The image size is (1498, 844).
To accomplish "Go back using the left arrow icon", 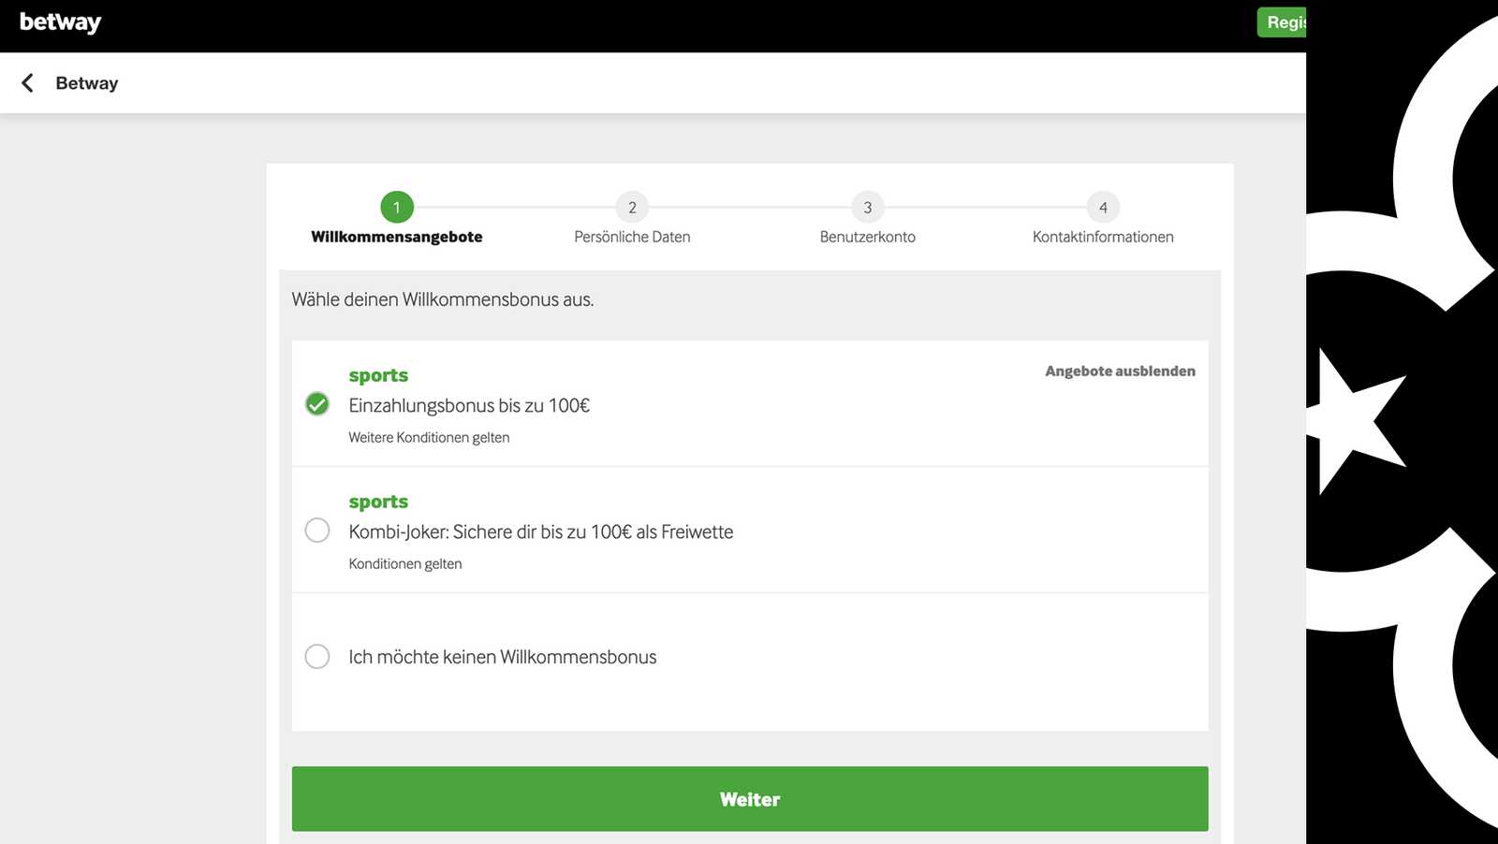I will click(x=28, y=83).
